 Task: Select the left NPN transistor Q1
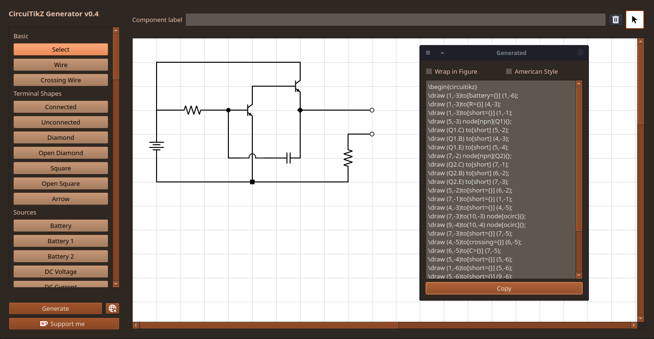coord(249,110)
